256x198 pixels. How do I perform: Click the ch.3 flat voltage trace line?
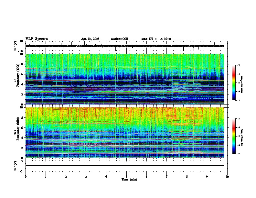[x=125, y=166]
